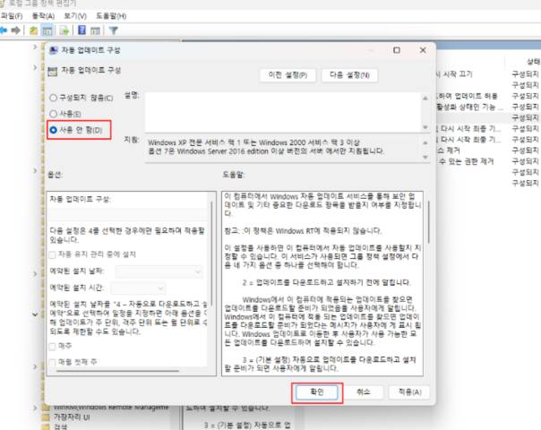Select the 사용 안 함(D) radio button

(53, 130)
